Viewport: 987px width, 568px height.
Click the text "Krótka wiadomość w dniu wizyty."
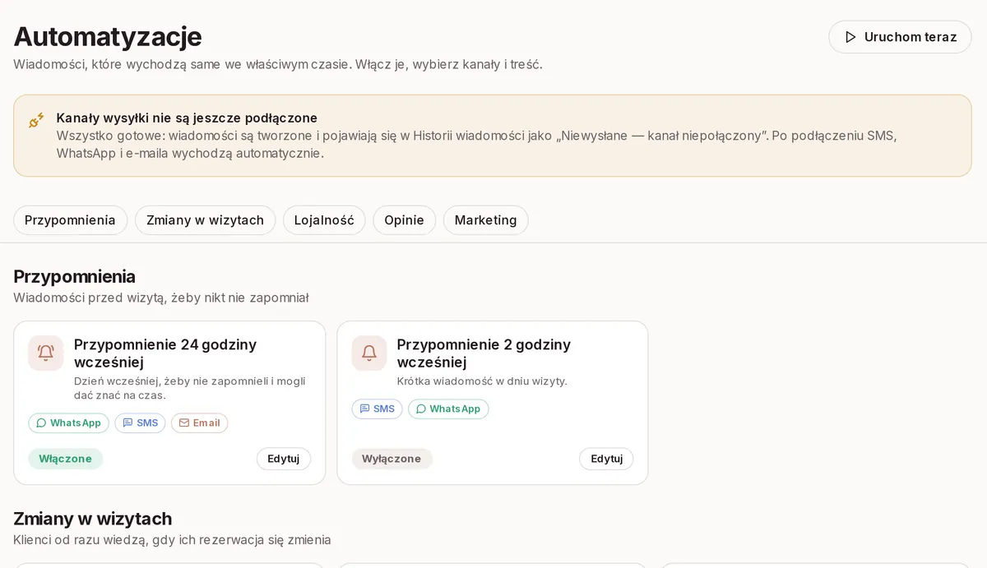coord(482,381)
